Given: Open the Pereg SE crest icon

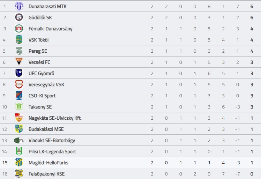Looking at the screenshot, I should [x=19, y=51].
